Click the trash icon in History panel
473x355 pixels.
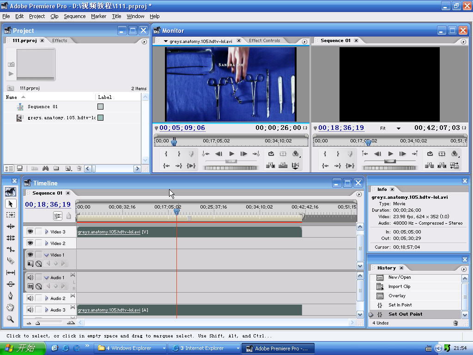[455, 323]
